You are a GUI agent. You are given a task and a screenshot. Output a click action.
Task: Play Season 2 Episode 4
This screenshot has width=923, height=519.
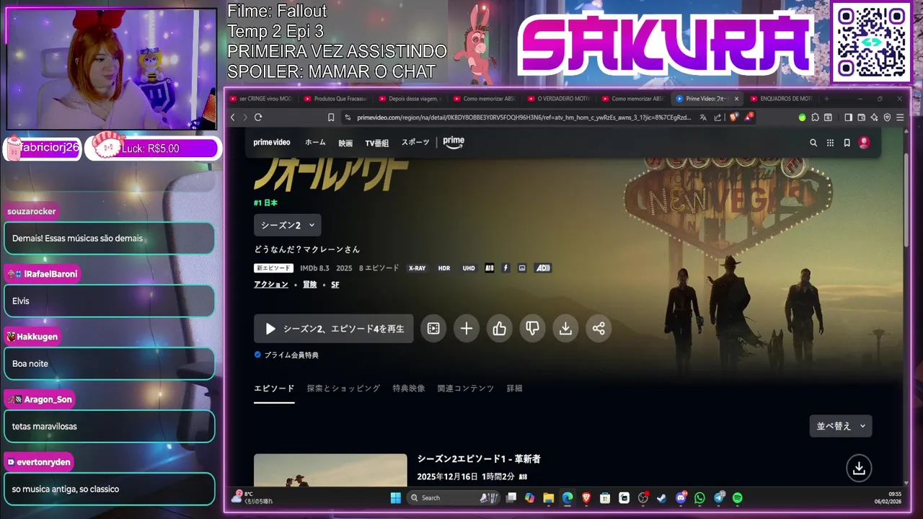[x=333, y=329]
